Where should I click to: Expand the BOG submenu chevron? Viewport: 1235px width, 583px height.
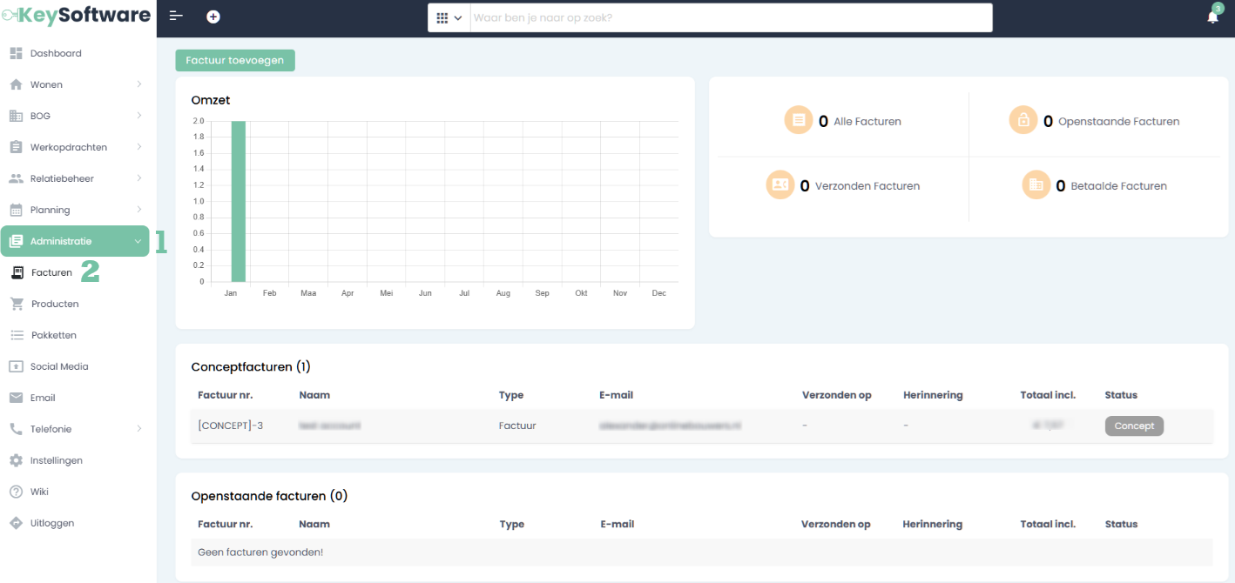[x=139, y=116]
